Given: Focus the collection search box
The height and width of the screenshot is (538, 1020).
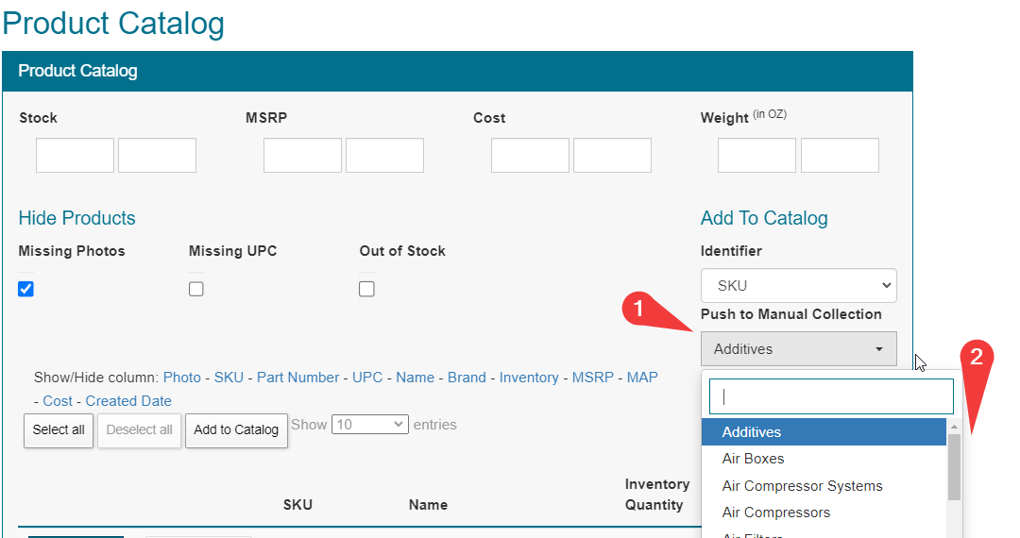Looking at the screenshot, I should [831, 396].
